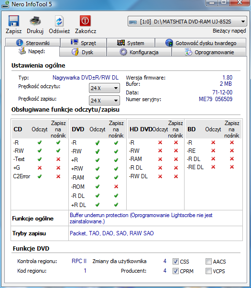
Task: Click the green check for CD -R Odczyt
Action: click(x=40, y=142)
